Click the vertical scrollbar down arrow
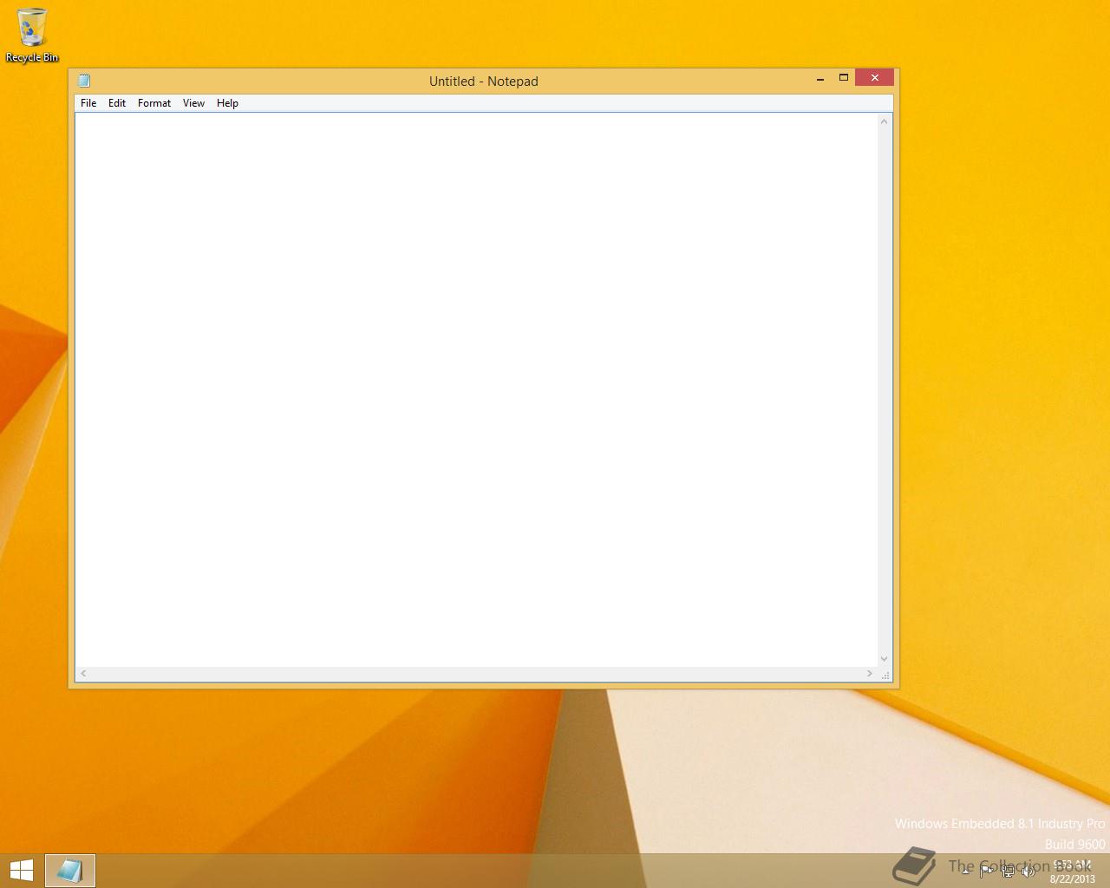 (x=885, y=659)
